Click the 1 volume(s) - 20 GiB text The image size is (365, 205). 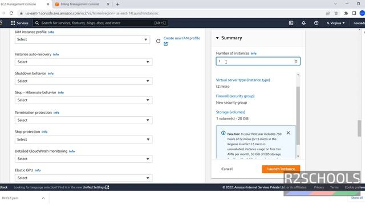[232, 118]
